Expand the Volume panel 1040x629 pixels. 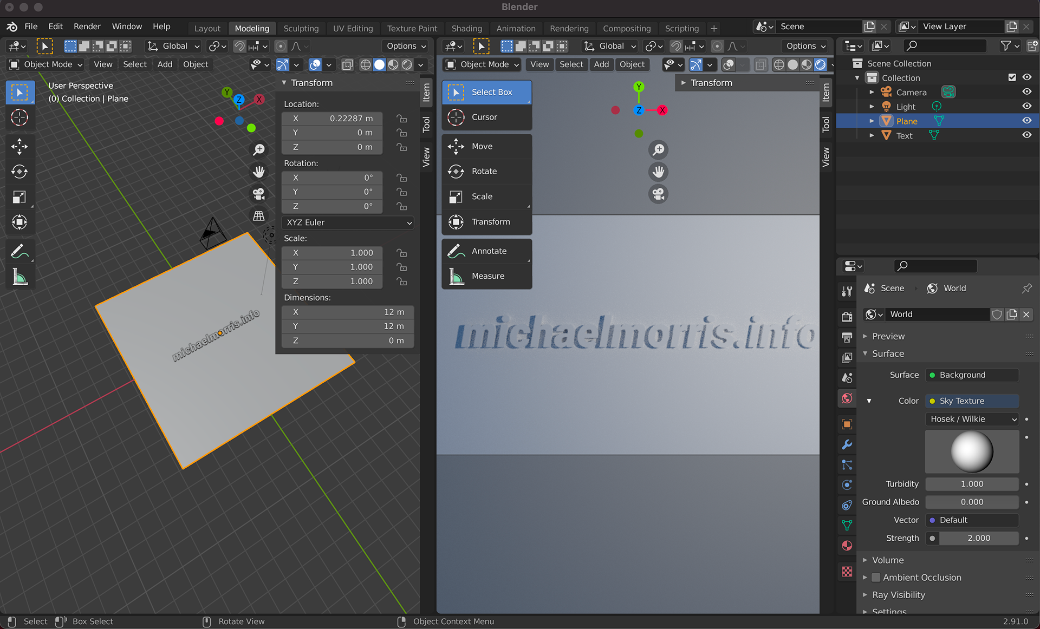[x=887, y=560]
